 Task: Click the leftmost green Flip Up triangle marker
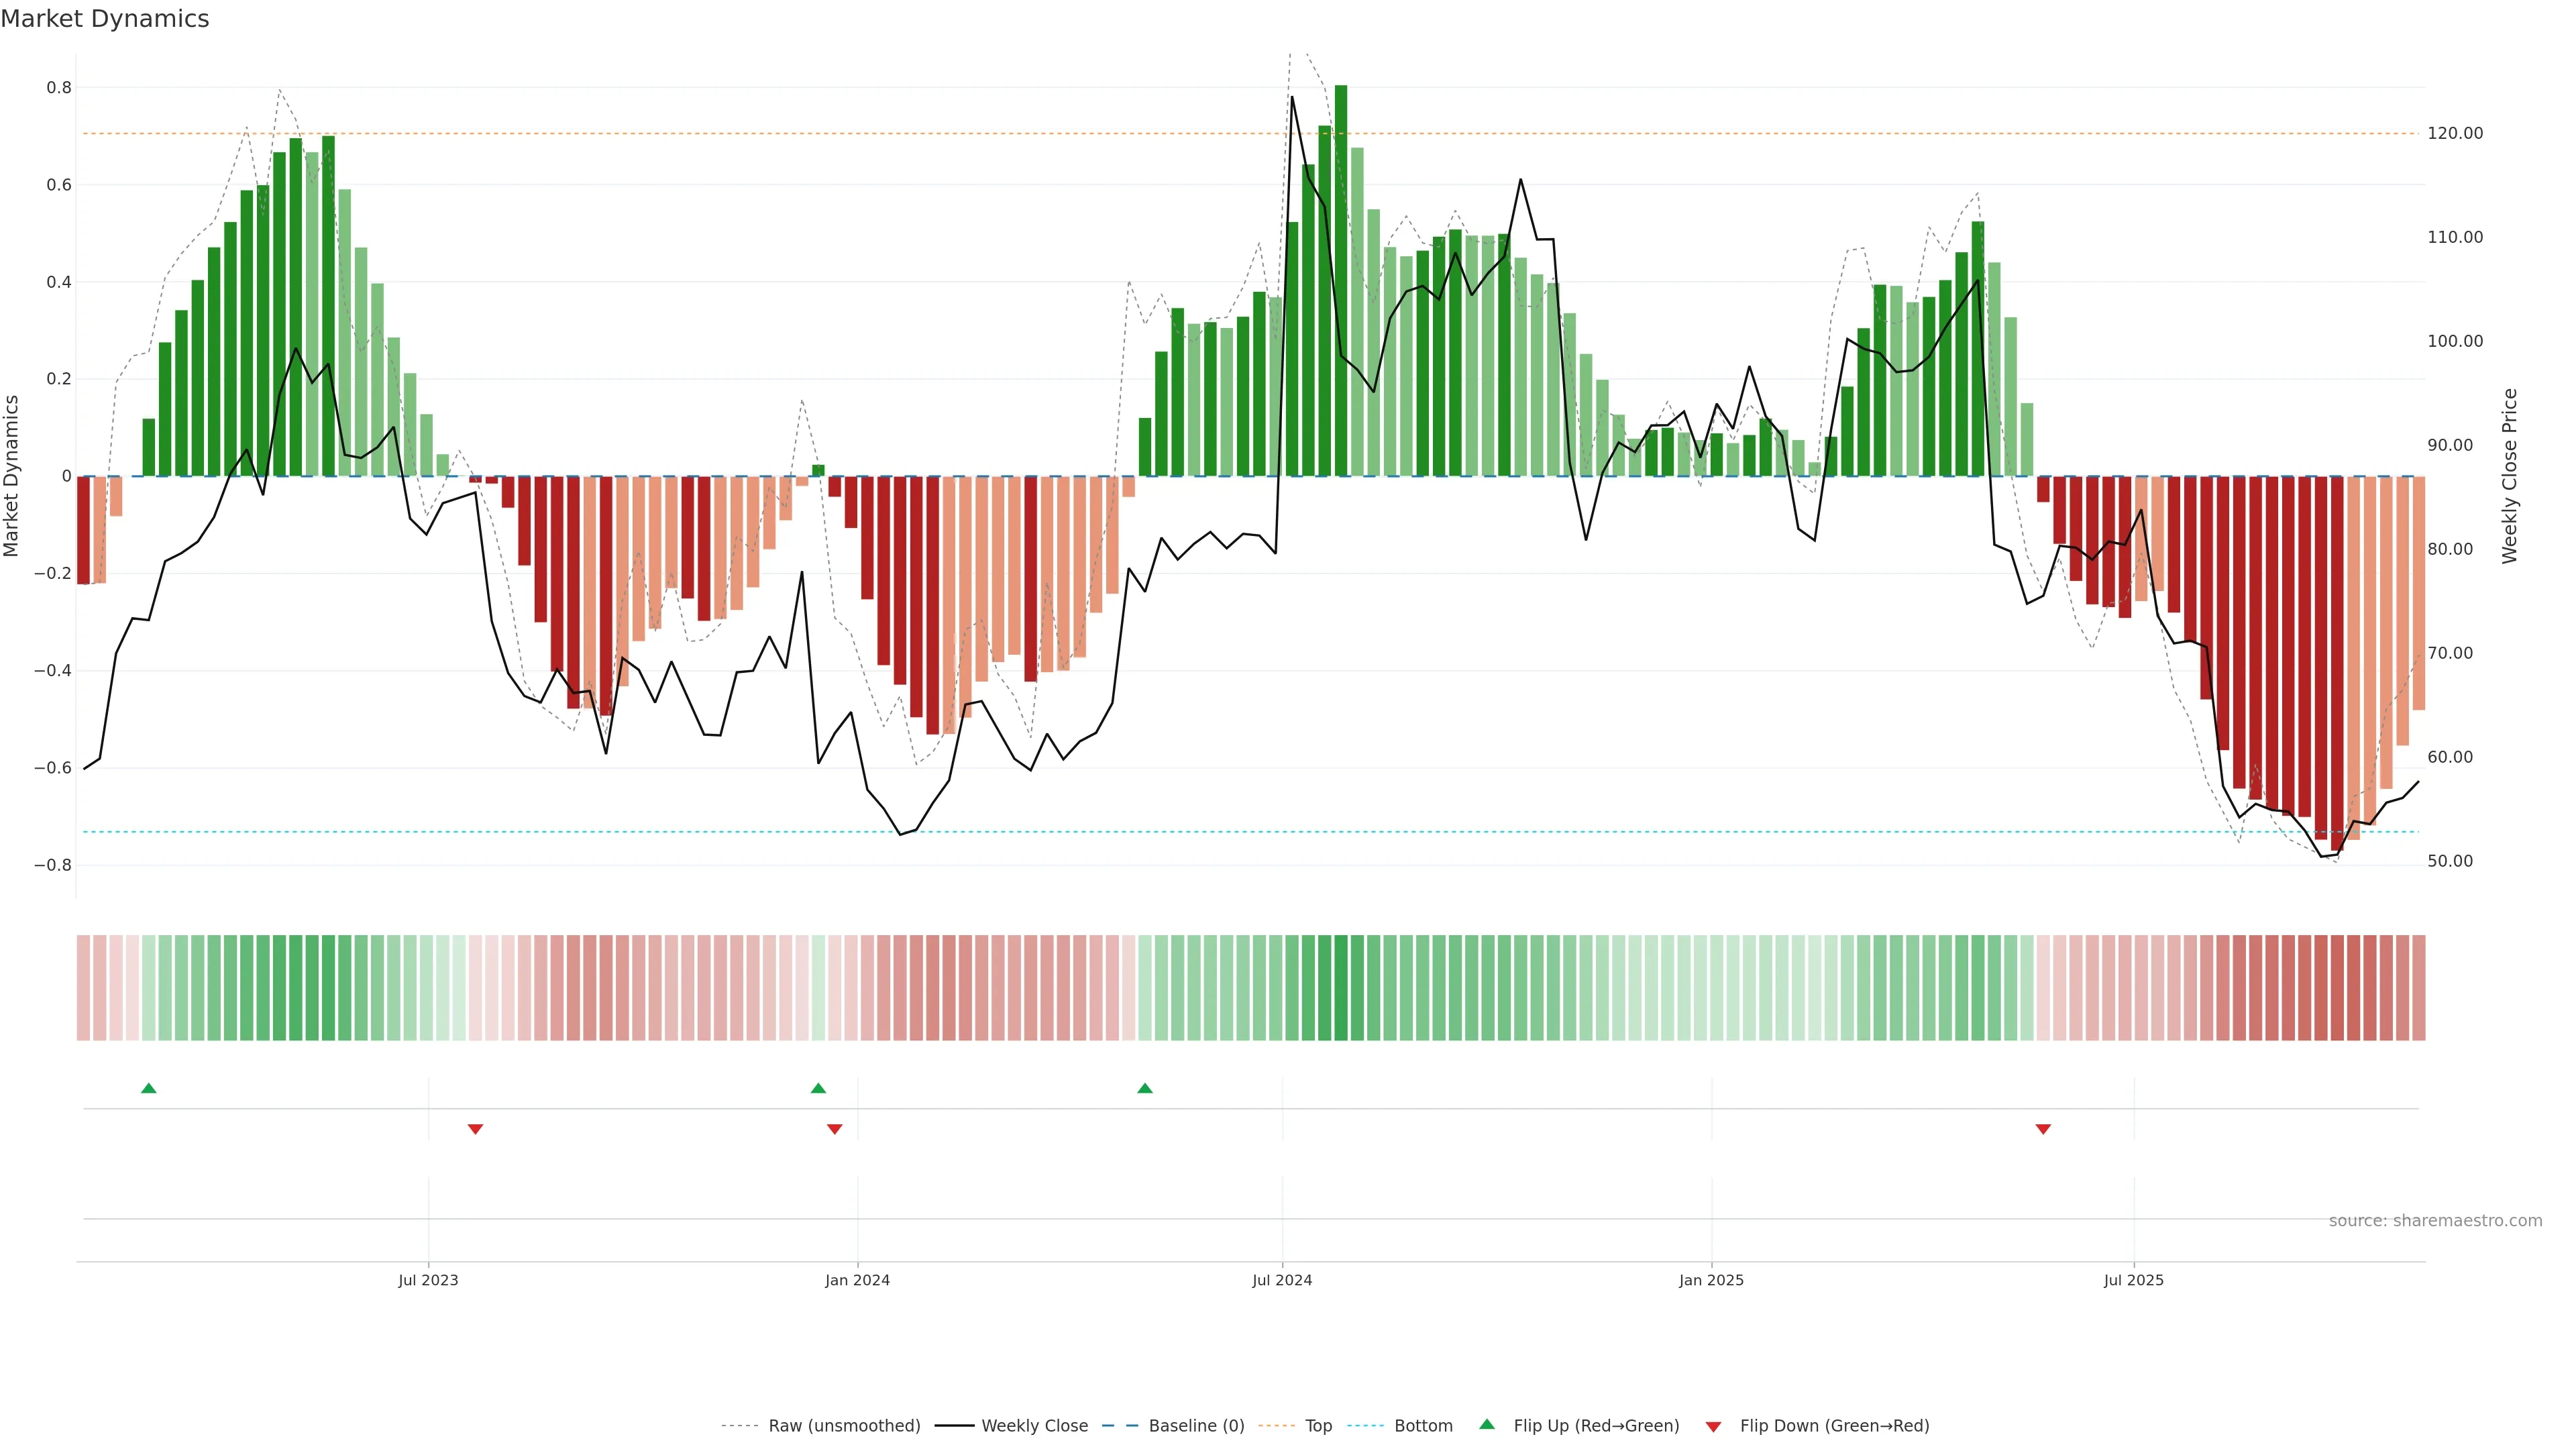[x=149, y=1088]
